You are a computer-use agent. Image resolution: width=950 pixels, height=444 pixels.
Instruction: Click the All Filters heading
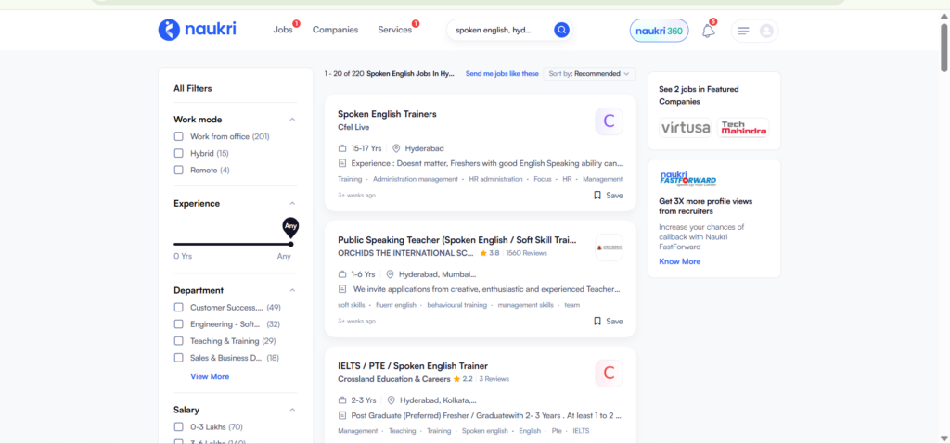193,88
